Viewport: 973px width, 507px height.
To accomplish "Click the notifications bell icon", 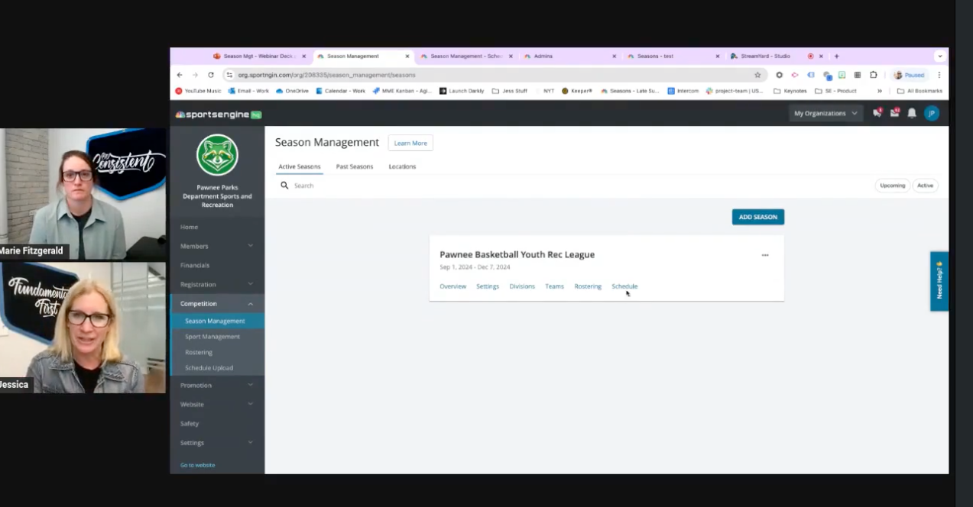I will 912,113.
